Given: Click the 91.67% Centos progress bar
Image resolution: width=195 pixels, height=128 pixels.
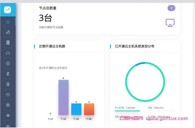Looking at the screenshot, I should tap(127, 111).
